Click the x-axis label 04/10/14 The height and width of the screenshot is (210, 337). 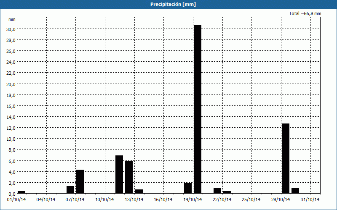tap(46, 199)
